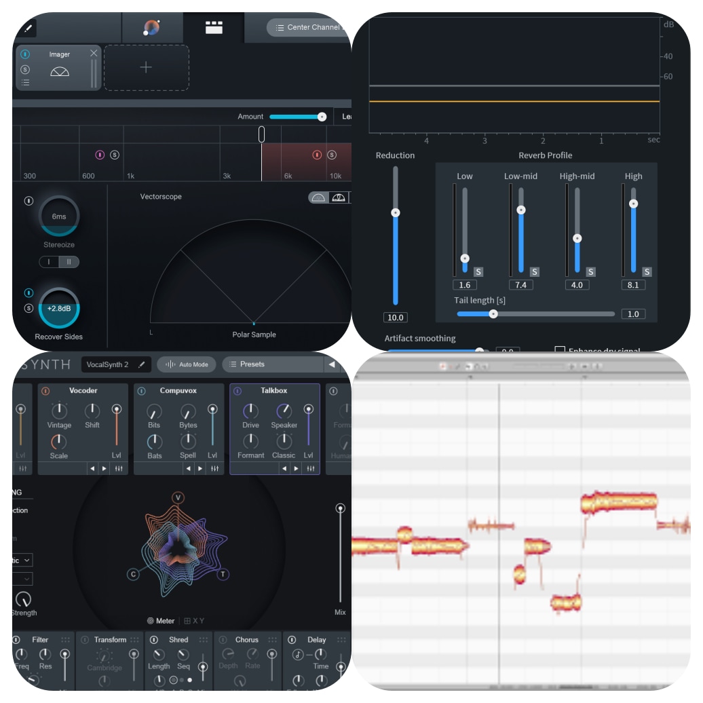703x703 pixels.
Task: Click the +2.8dB Recover Sides knob
Action: pos(59,308)
